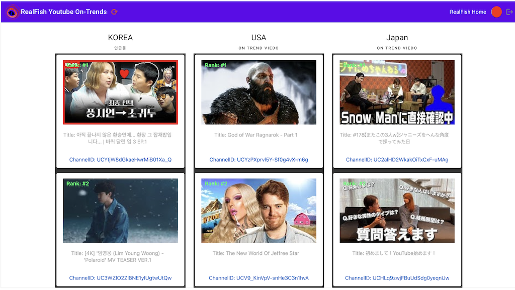Click the logout icon in the header
This screenshot has height=290, width=515.
coord(509,12)
